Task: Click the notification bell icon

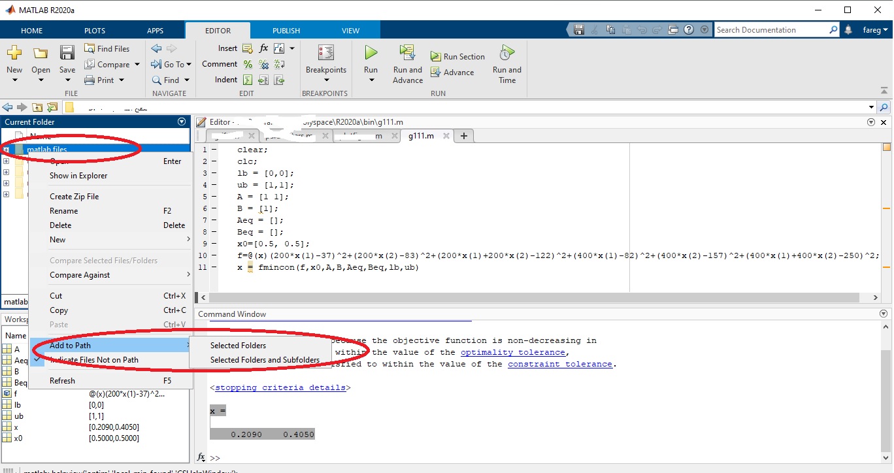Action: tap(848, 30)
